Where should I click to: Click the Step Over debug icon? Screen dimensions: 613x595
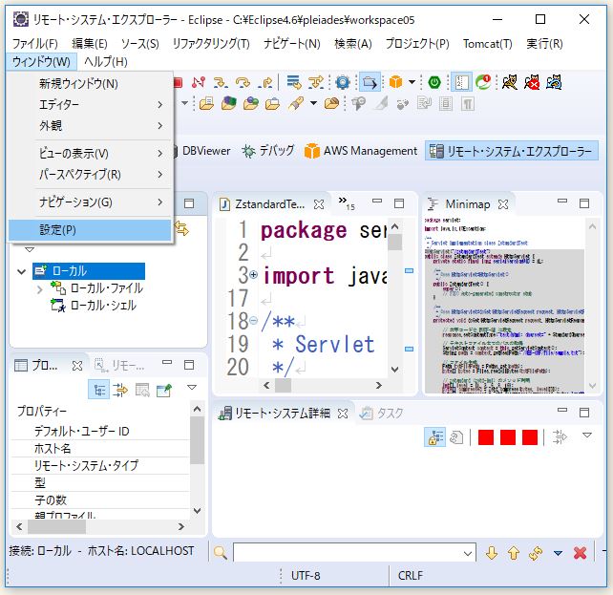pos(243,82)
